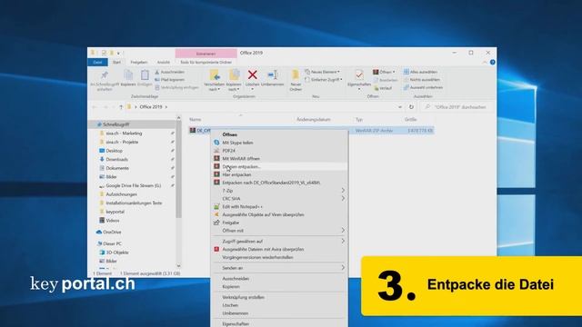
Task: Expand the 7-Zip submenu
Action: click(x=343, y=191)
